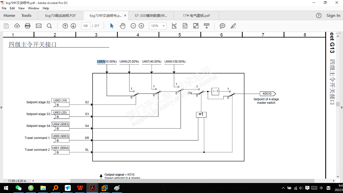Click the page number field showing 106
This screenshot has height=193, width=343.
(x=85, y=26)
